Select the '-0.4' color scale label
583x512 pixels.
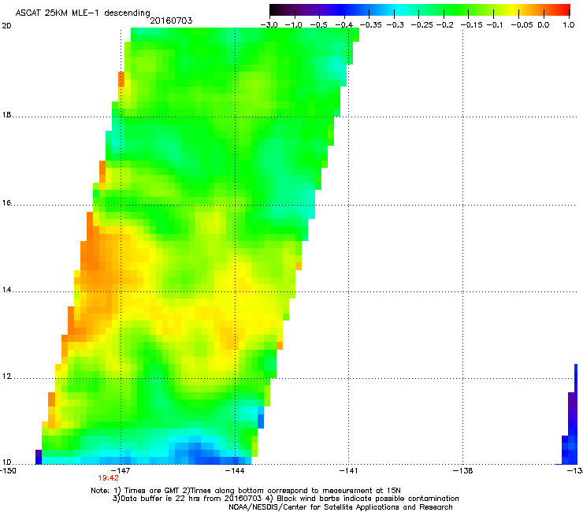click(x=343, y=25)
